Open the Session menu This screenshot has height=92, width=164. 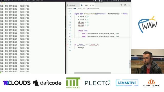[20, 1]
